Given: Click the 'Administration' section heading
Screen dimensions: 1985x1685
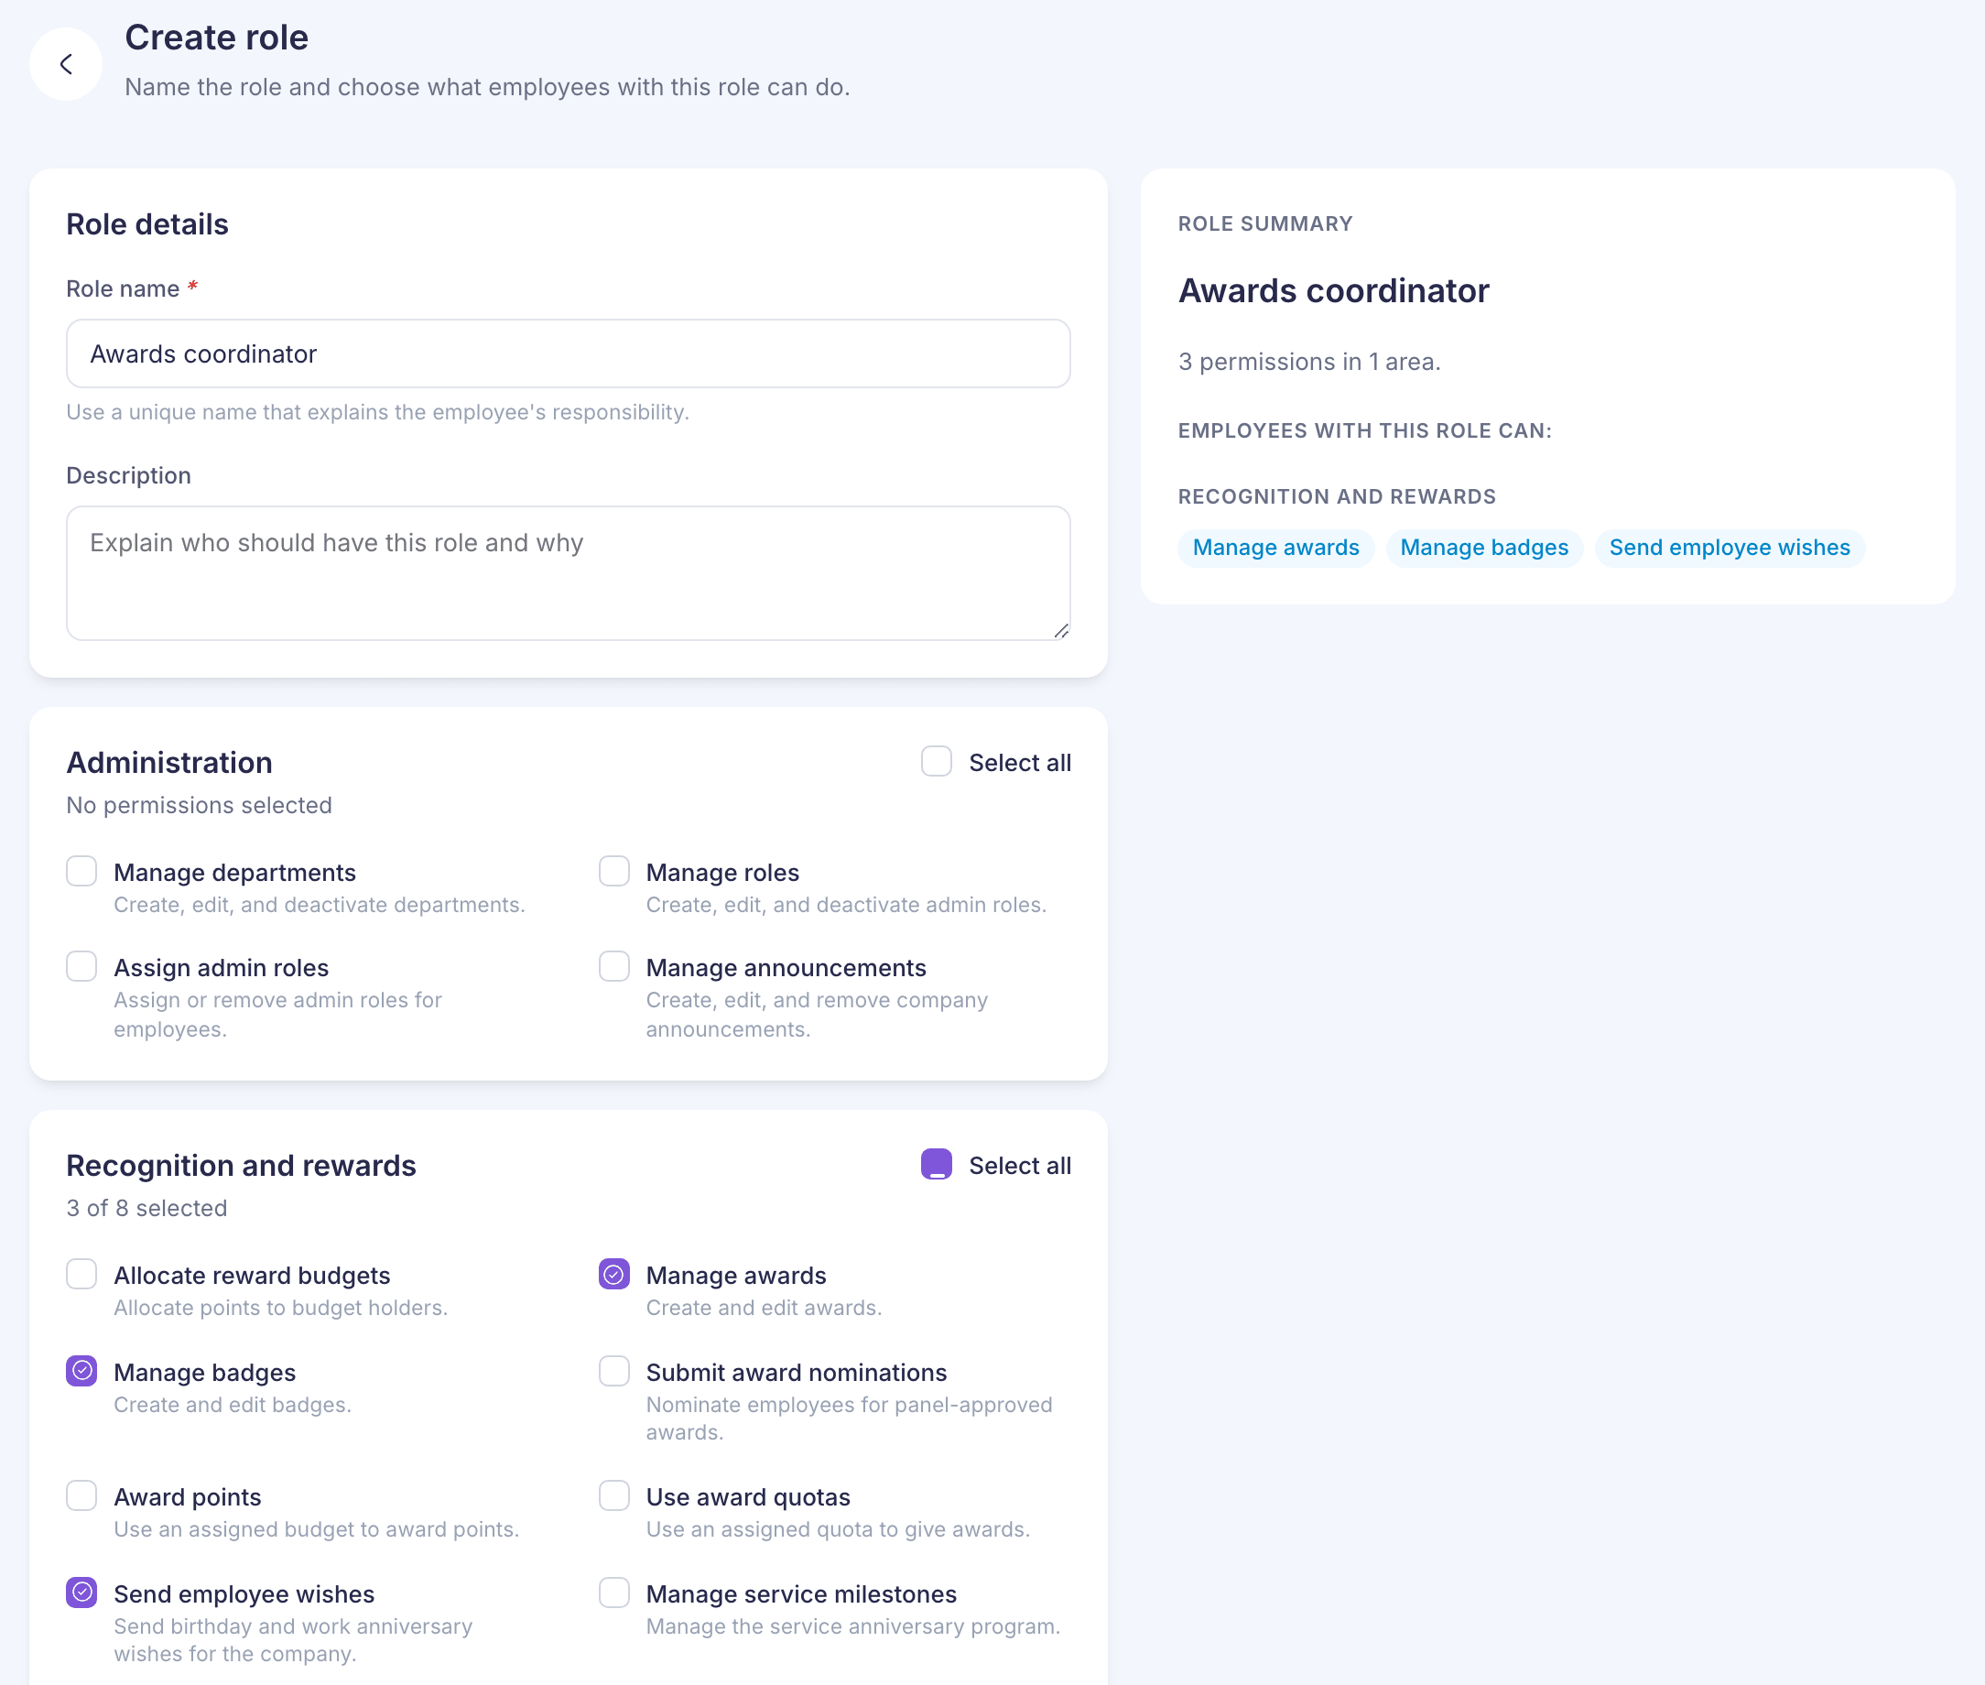Looking at the screenshot, I should [x=169, y=762].
